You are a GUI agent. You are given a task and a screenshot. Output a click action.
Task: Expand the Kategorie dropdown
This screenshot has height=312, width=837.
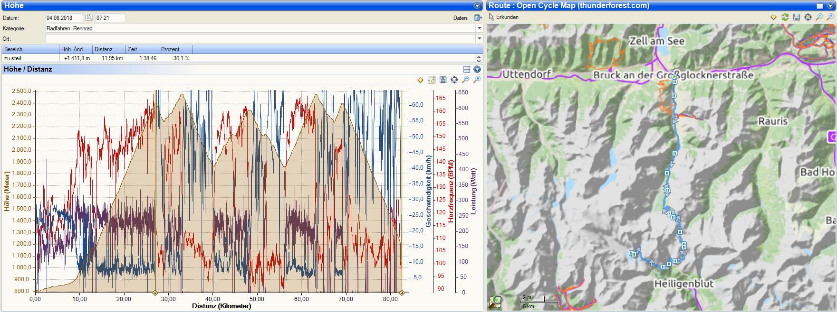tap(479, 28)
